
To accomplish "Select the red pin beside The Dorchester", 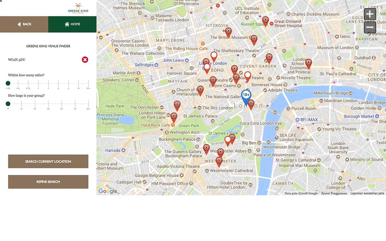I will [x=177, y=106].
